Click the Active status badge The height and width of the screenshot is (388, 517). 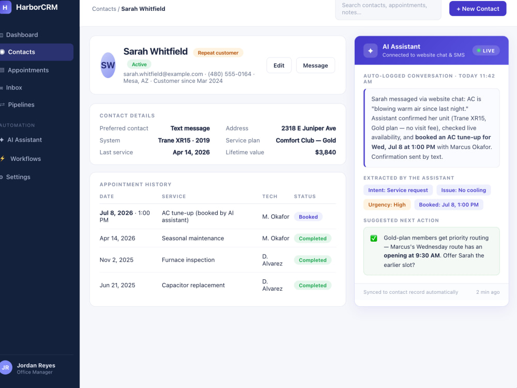point(139,64)
